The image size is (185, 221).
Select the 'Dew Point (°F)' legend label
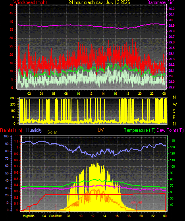[x=170, y=130]
